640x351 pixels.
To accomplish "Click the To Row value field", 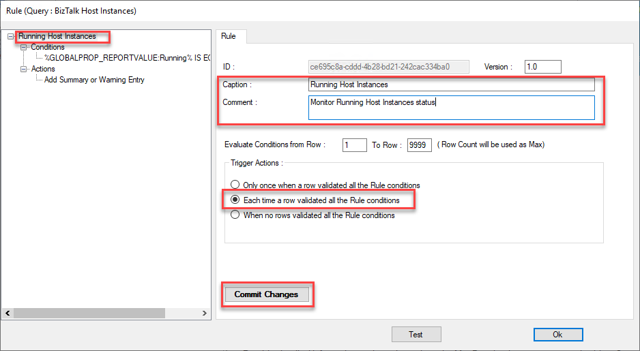I will tap(419, 145).
